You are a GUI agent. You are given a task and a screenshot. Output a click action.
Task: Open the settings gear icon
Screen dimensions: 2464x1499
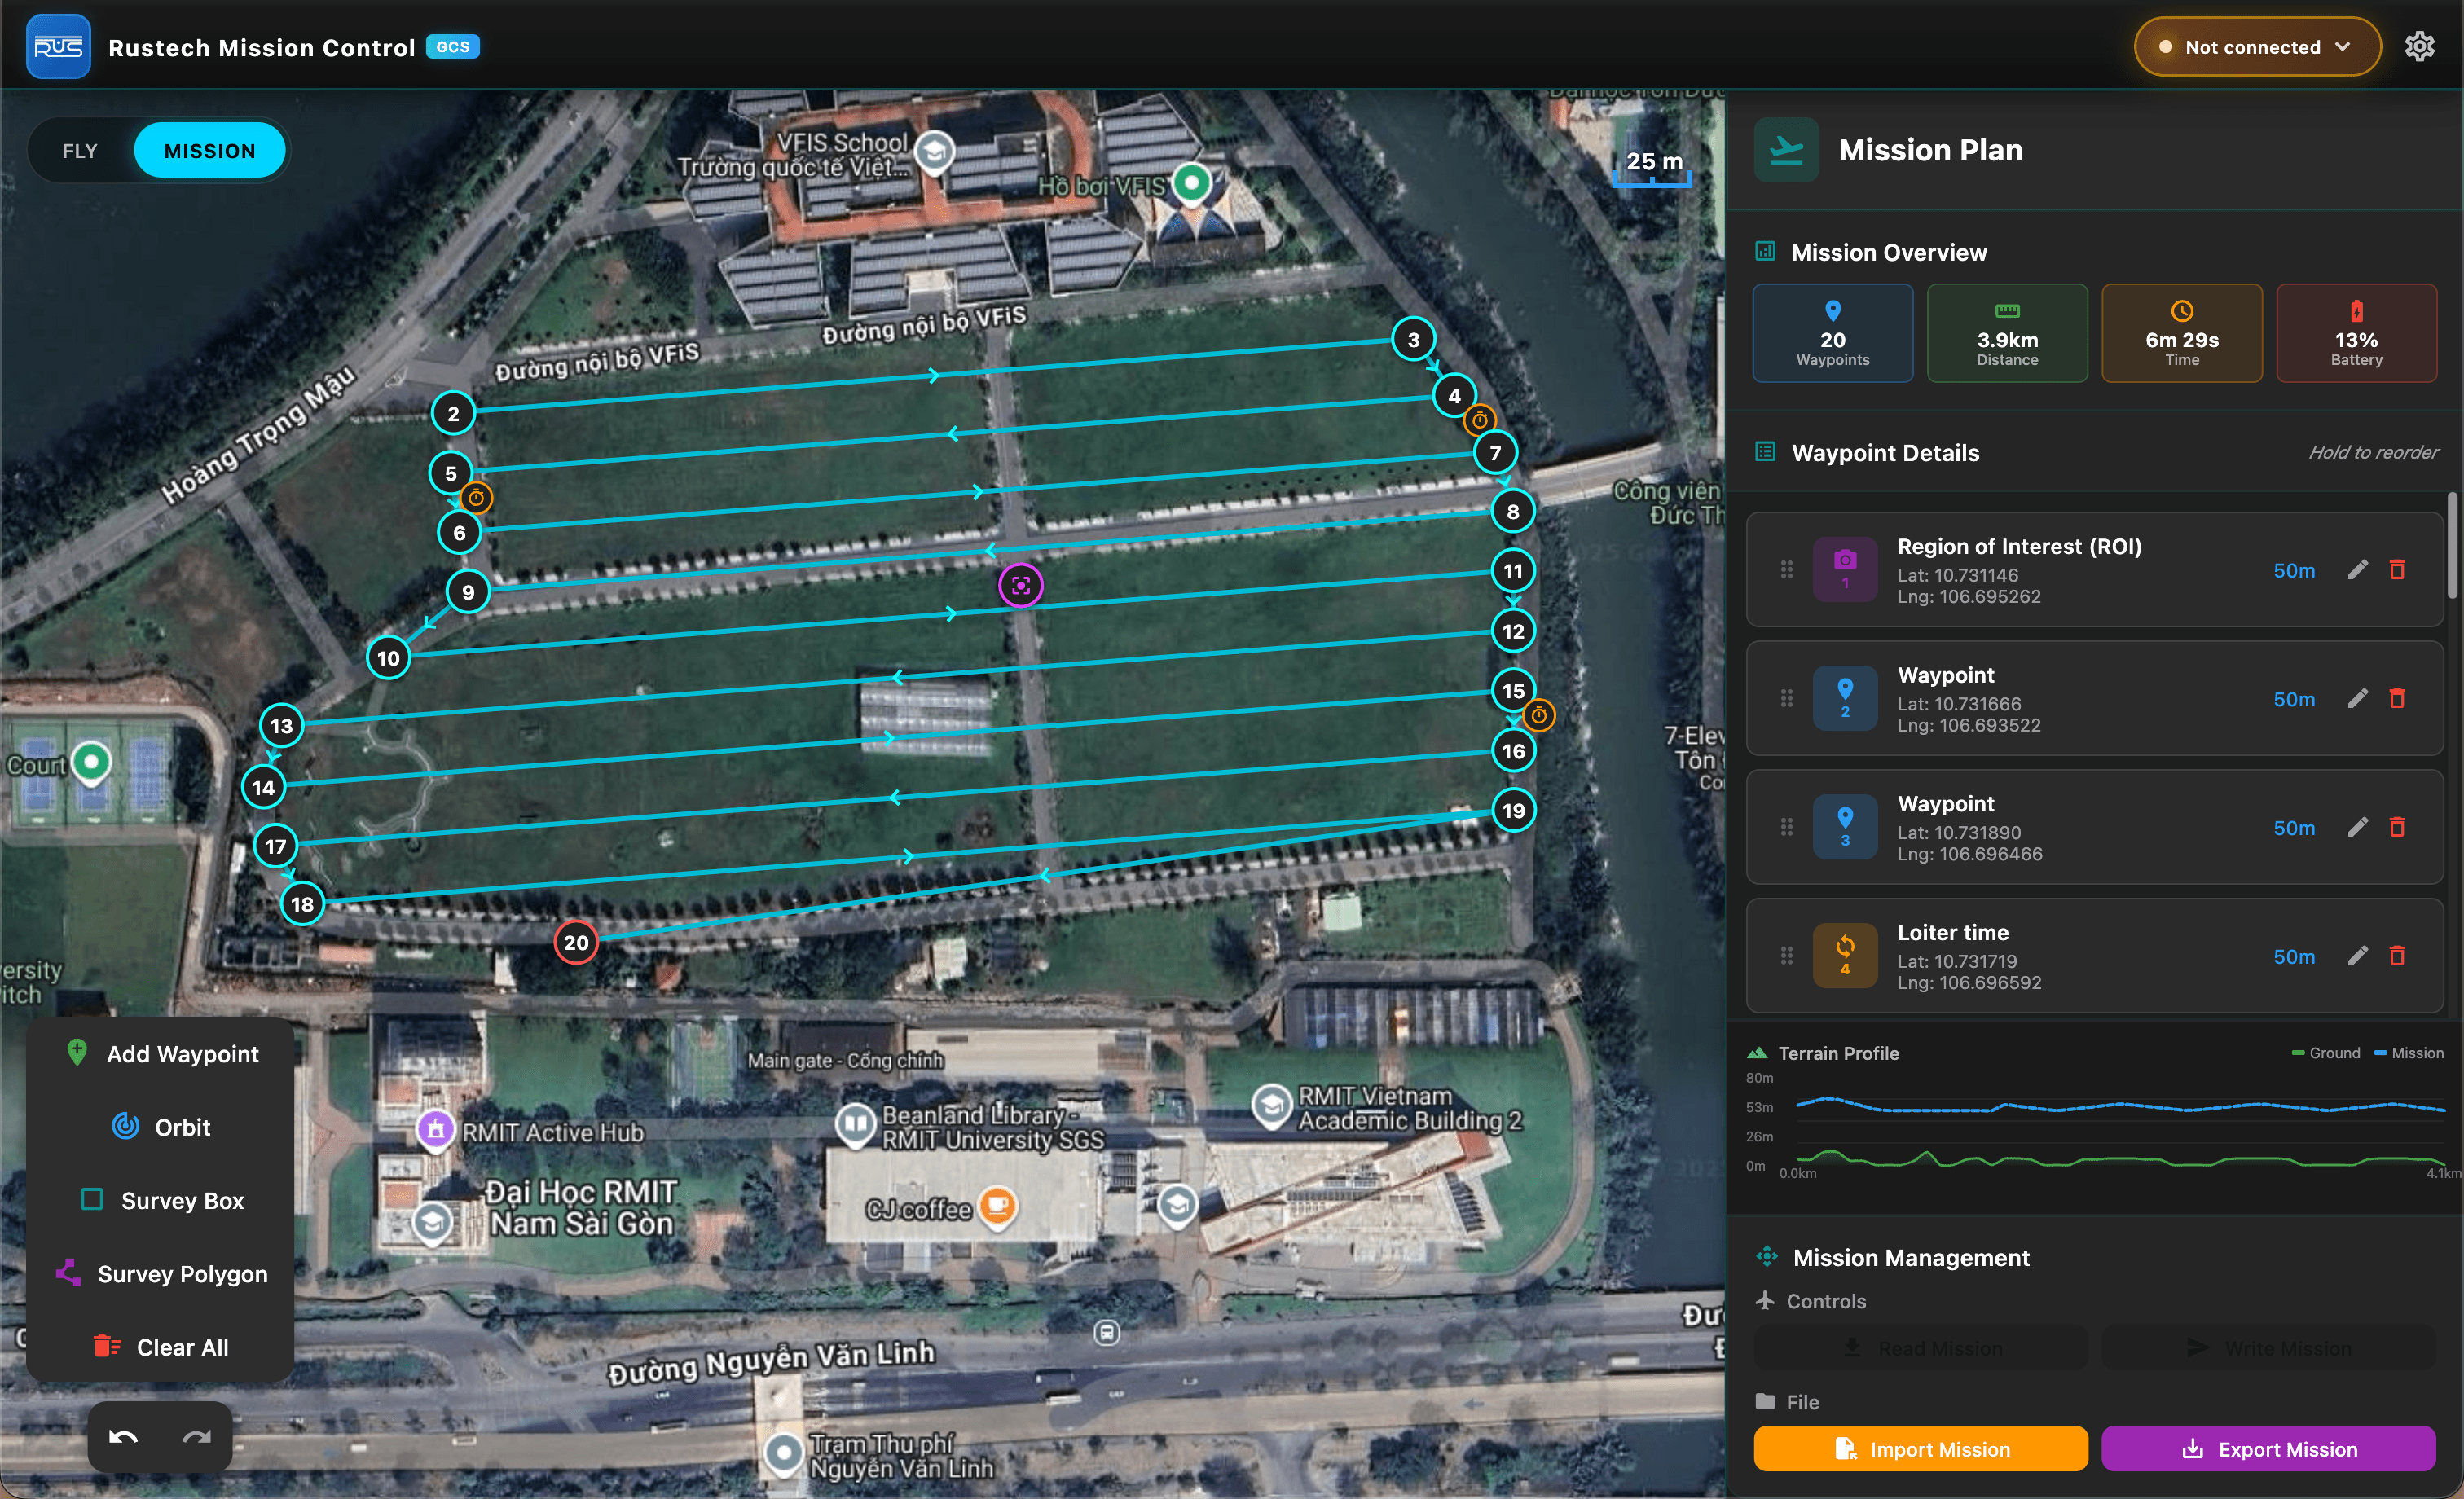coord(2419,46)
